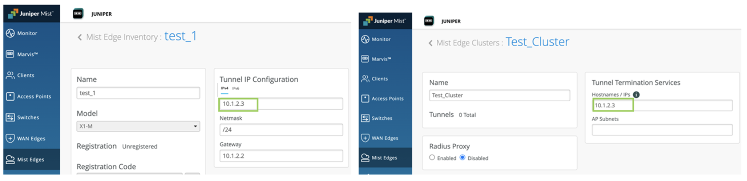Select Mist Edges icon in right sidebar
Screen dimensions: 747x181
click(365, 157)
